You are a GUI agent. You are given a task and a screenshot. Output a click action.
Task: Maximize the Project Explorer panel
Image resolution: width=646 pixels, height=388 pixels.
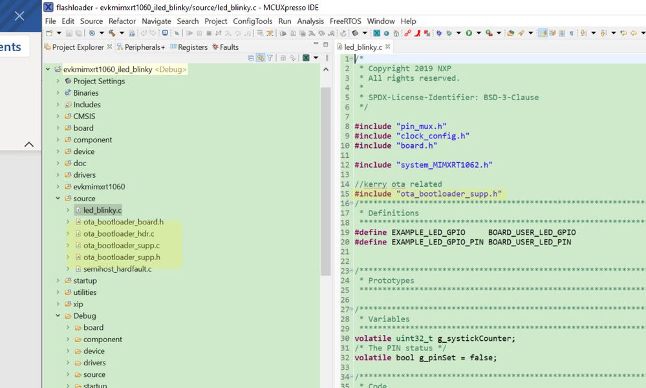click(x=325, y=44)
